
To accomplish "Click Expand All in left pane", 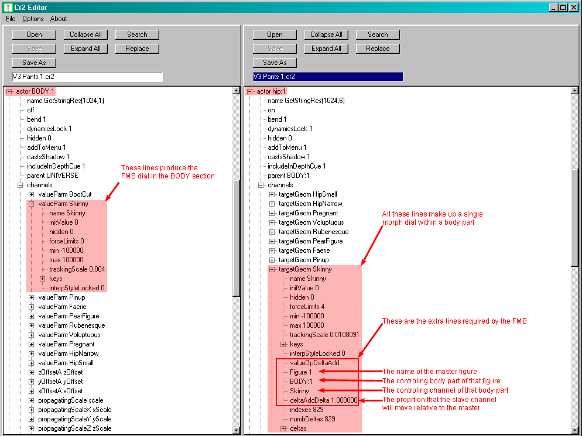I will click(85, 49).
